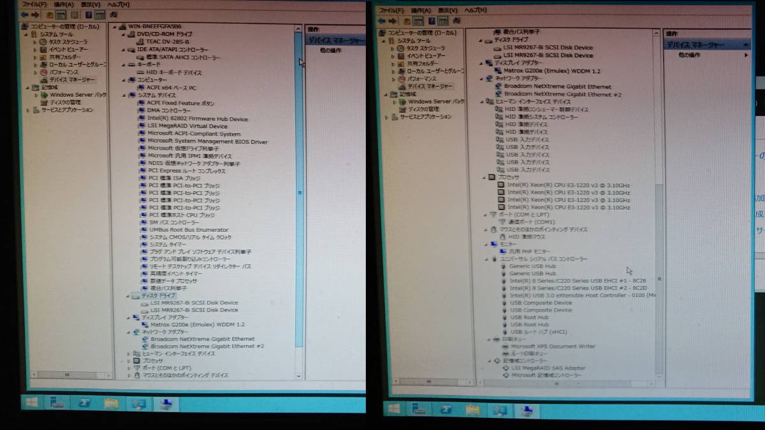Click scroll-down arrow of left window device list
Screen dimensions: 765x430
click(298, 377)
